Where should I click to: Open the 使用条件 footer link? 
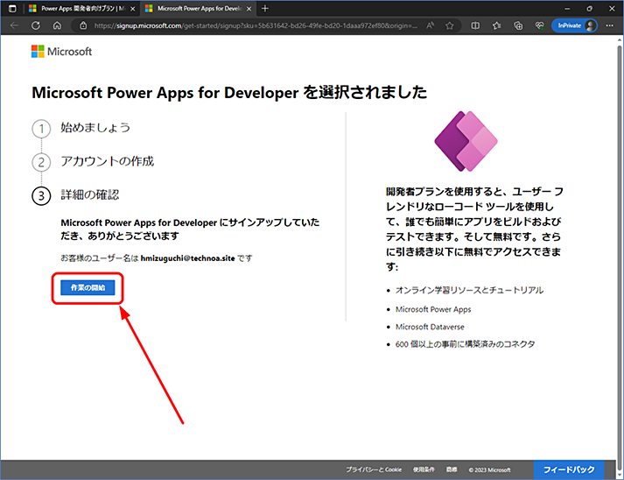(424, 469)
